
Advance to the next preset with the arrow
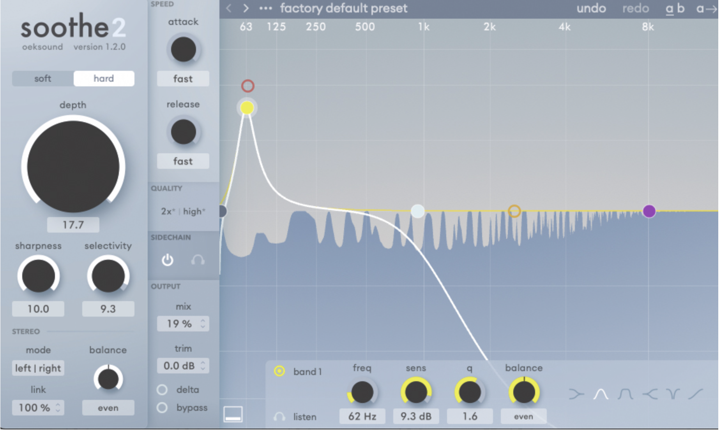[x=246, y=8]
